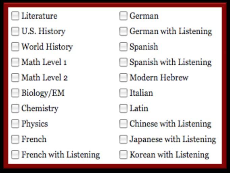Check the plain German checkbox
This screenshot has height=173, width=230.
123,16
